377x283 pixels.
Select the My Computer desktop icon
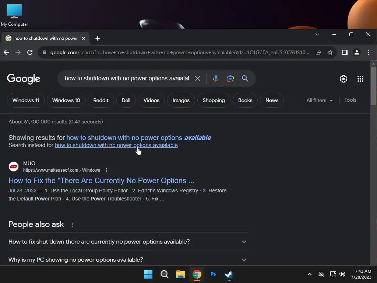click(14, 15)
